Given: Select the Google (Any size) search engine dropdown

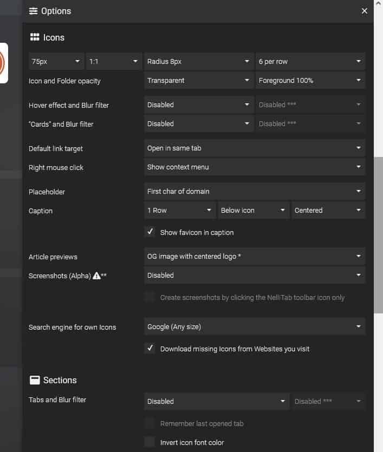Looking at the screenshot, I should pos(255,326).
